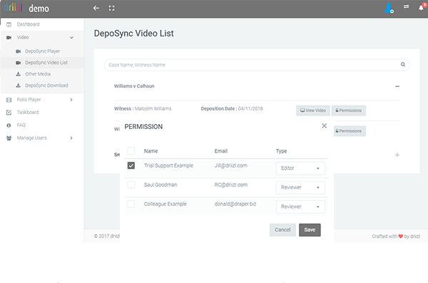This screenshot has width=428, height=283.
Task: Open the user profile avatar icon
Action: pos(389,8)
